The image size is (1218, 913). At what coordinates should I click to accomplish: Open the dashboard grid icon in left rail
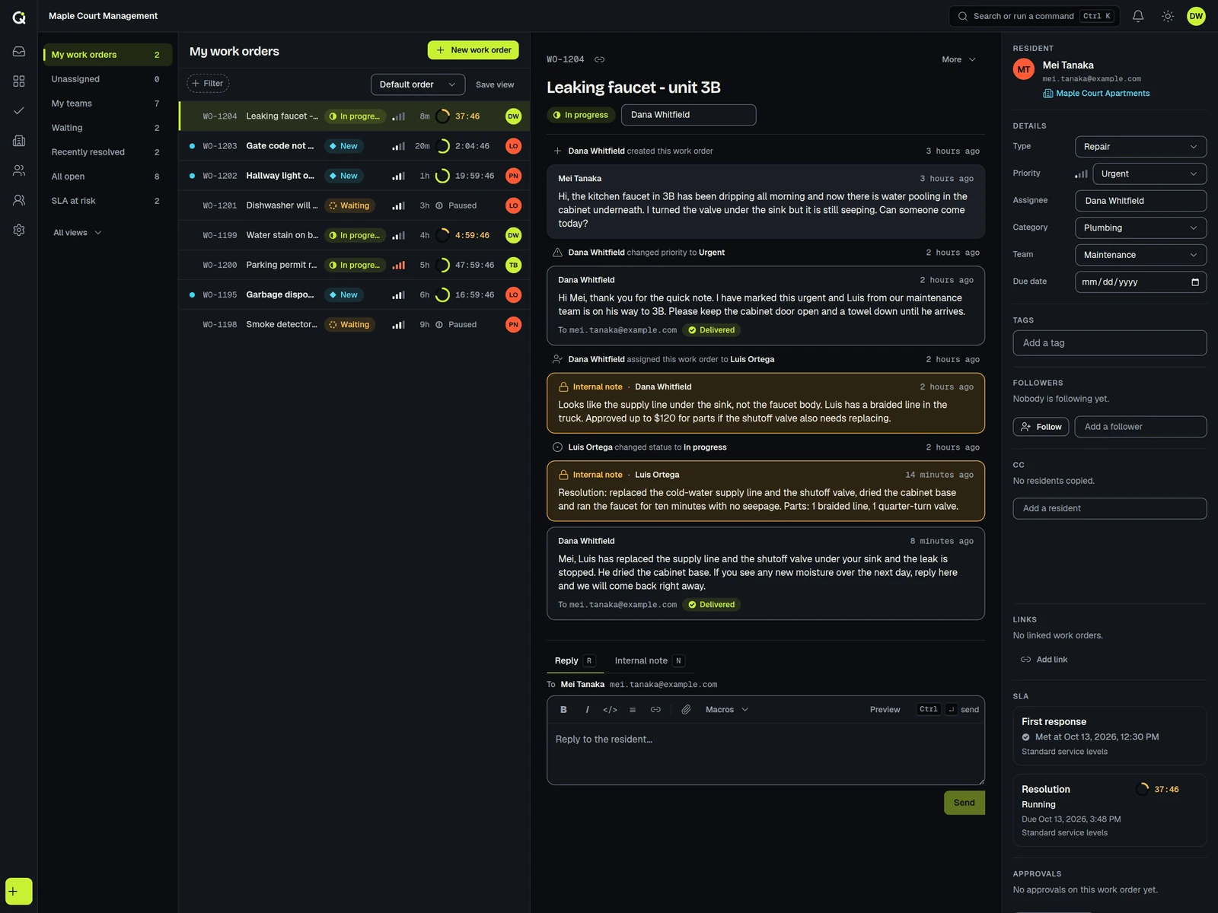[x=19, y=81]
